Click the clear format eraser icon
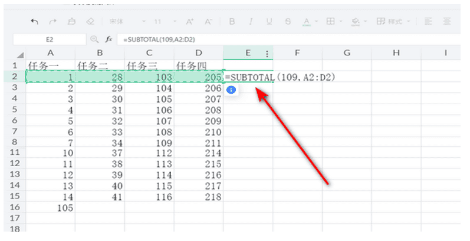Image resolution: width=470 pixels, height=241 pixels. (90, 21)
